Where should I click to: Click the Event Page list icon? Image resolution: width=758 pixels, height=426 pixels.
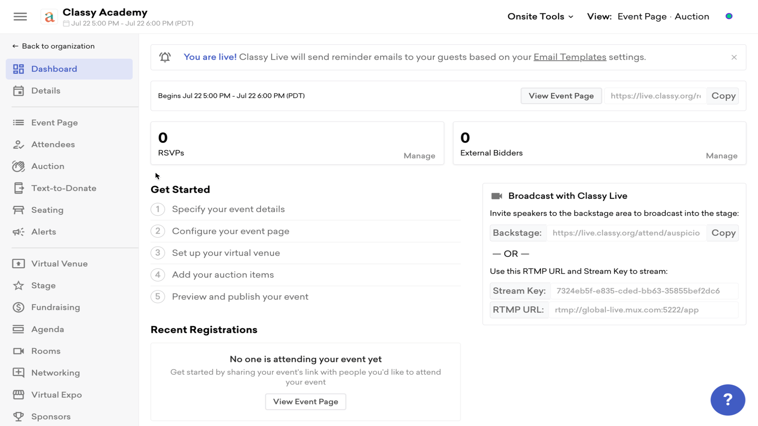pyautogui.click(x=19, y=123)
